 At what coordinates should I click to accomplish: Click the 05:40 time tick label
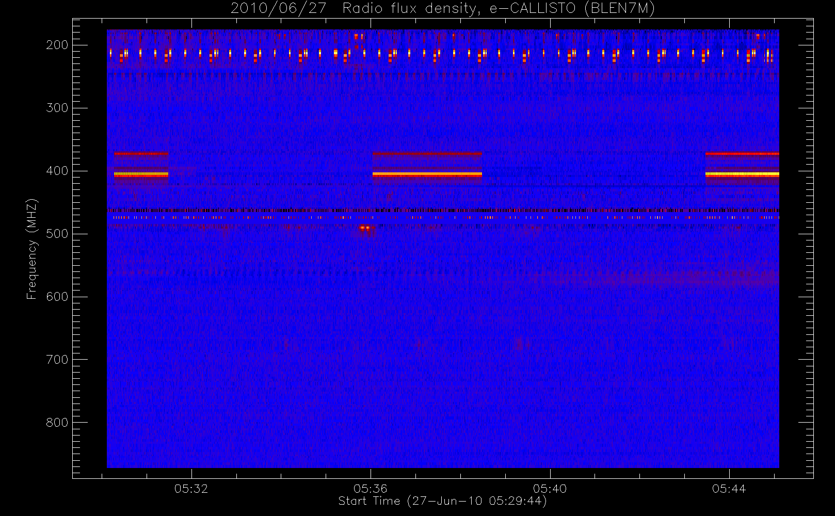(550, 489)
